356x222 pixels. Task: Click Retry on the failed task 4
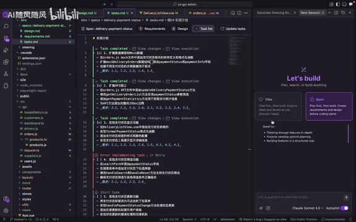(x=158, y=155)
